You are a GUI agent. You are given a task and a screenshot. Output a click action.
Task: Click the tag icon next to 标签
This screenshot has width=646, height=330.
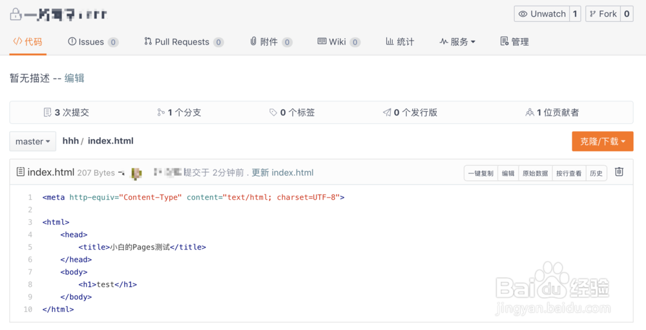(273, 113)
